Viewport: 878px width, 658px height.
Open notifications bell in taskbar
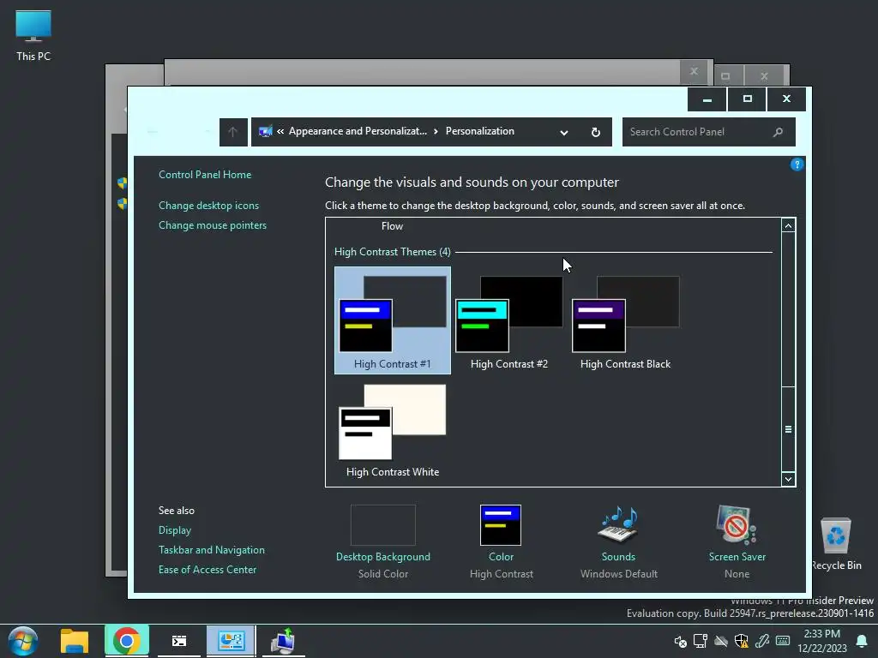(x=862, y=641)
